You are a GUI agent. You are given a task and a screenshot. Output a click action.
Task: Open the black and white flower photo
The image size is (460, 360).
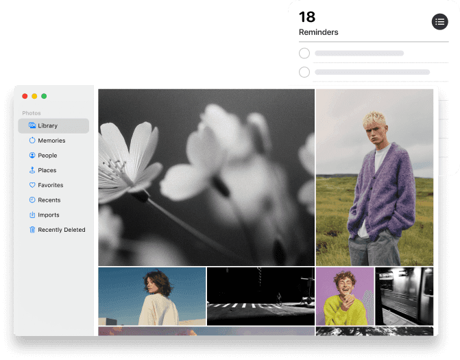pos(206,177)
